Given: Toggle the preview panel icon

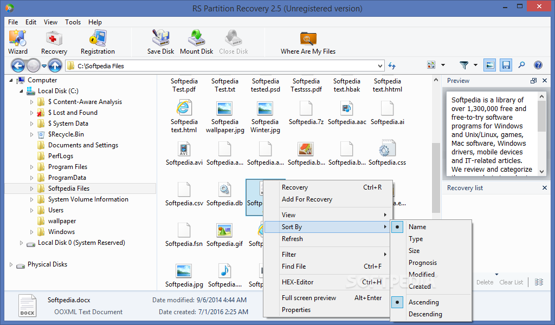Looking at the screenshot, I should pyautogui.click(x=489, y=65).
